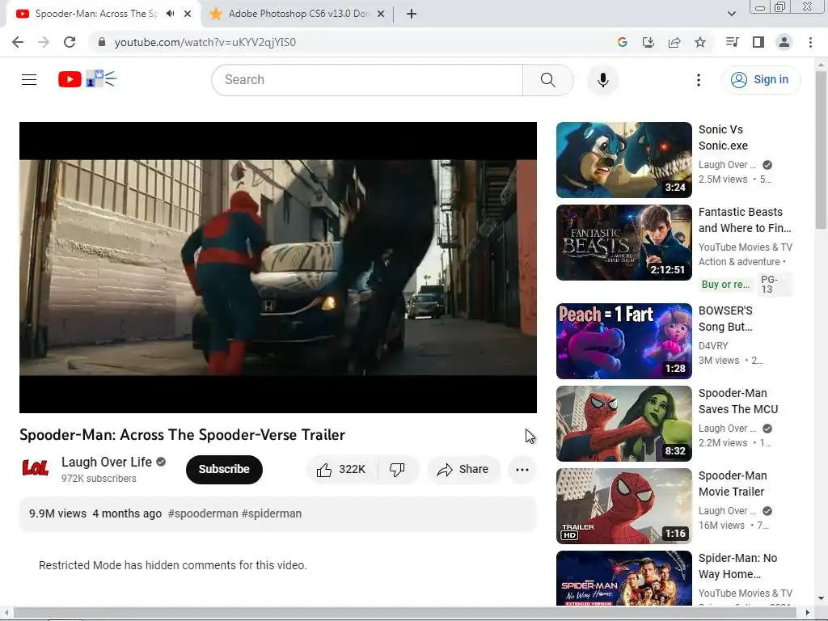Open Sonic Vs Sonic.exe thumbnail
This screenshot has width=828, height=621.
coord(623,160)
